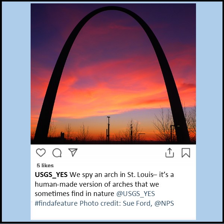Viewport: 224px width, 224px height.
Task: Like the post with the heart icon
Action: click(41, 153)
